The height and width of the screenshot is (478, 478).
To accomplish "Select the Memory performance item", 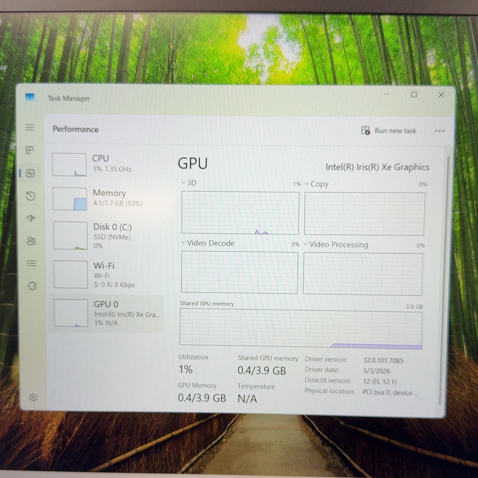I will [106, 198].
